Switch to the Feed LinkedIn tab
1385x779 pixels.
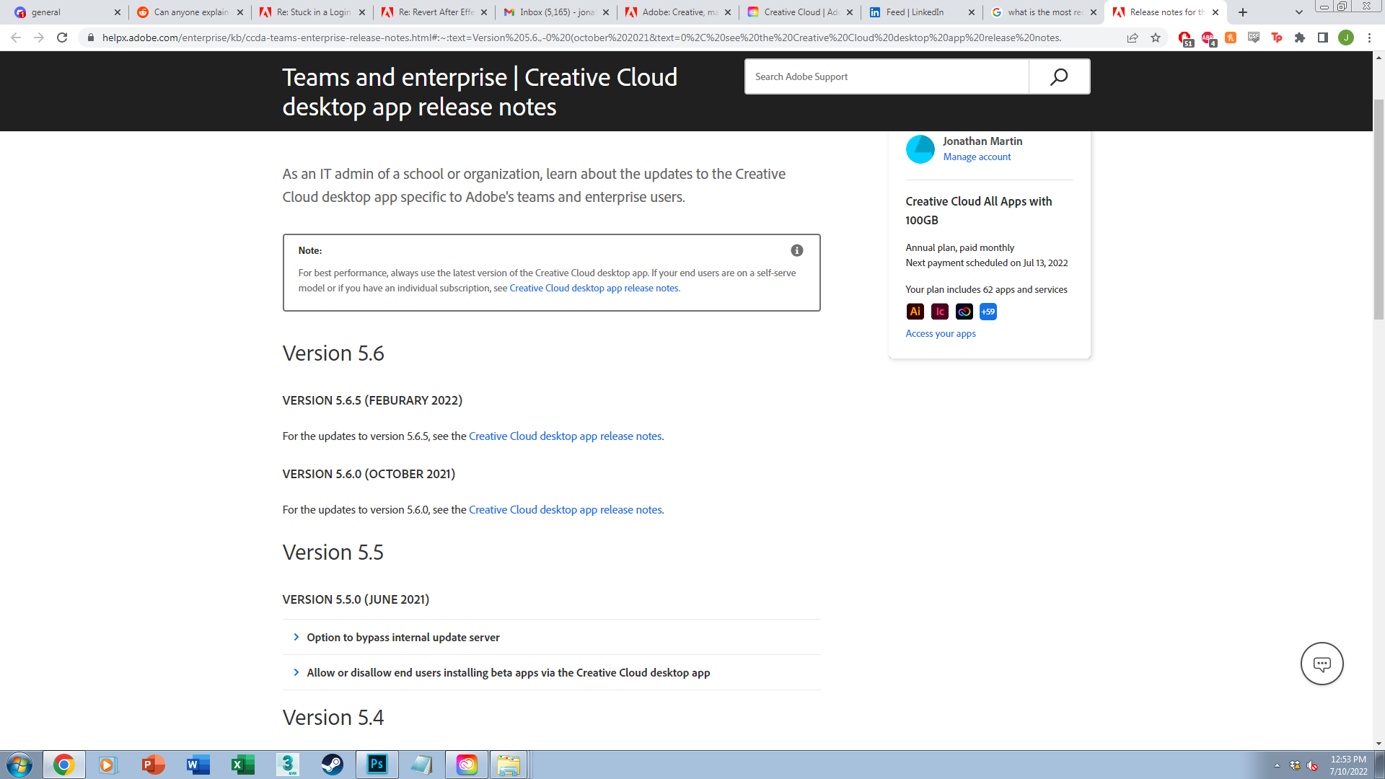(x=915, y=12)
